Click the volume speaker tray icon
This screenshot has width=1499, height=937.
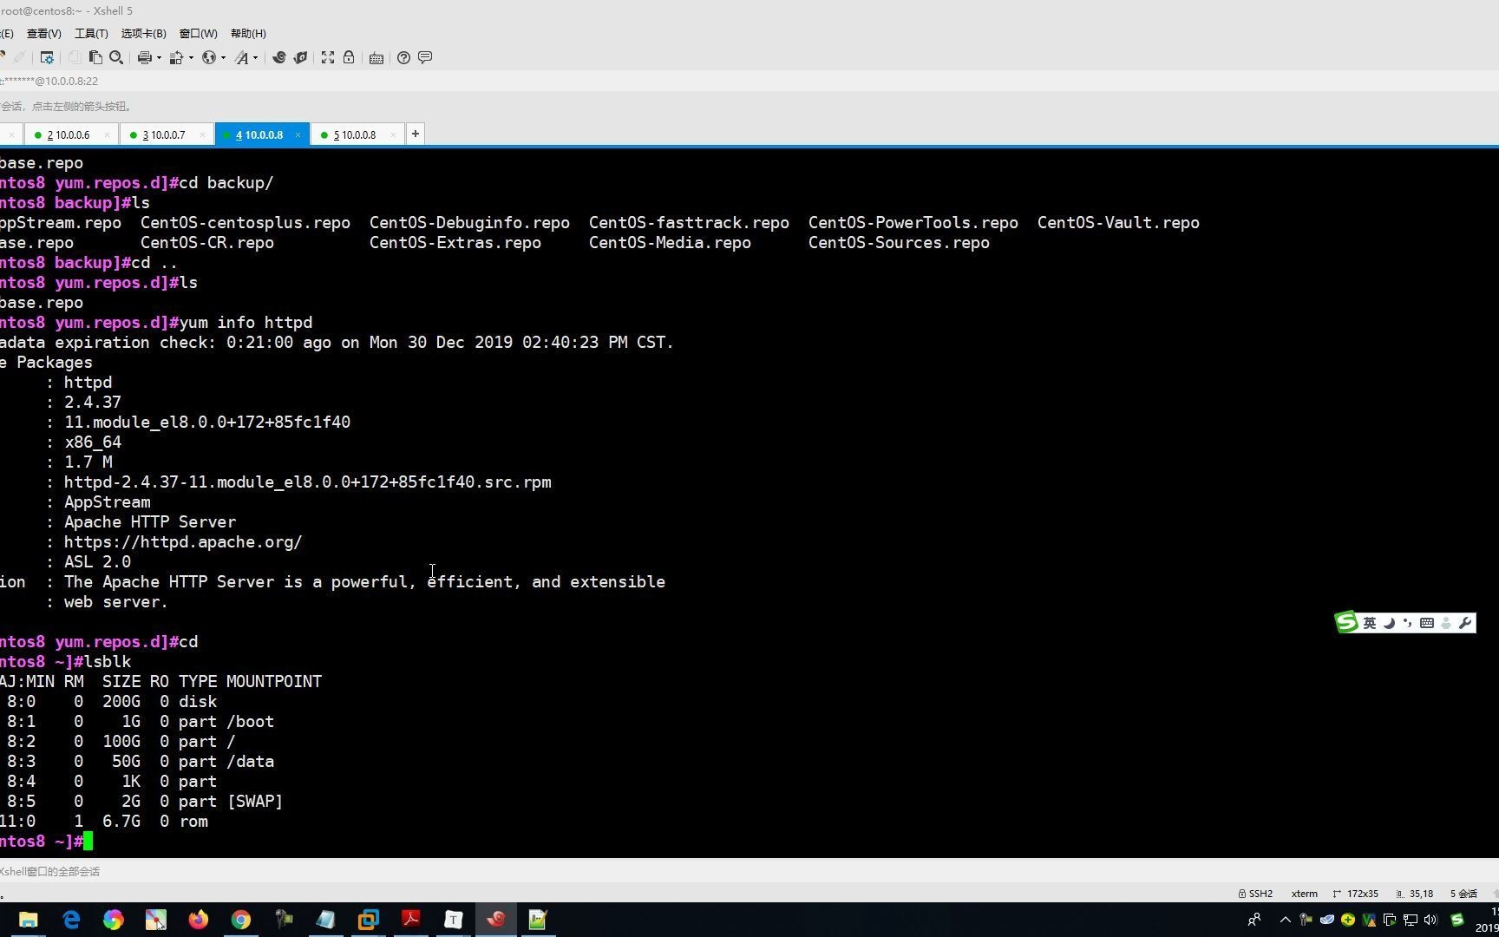tap(1431, 920)
